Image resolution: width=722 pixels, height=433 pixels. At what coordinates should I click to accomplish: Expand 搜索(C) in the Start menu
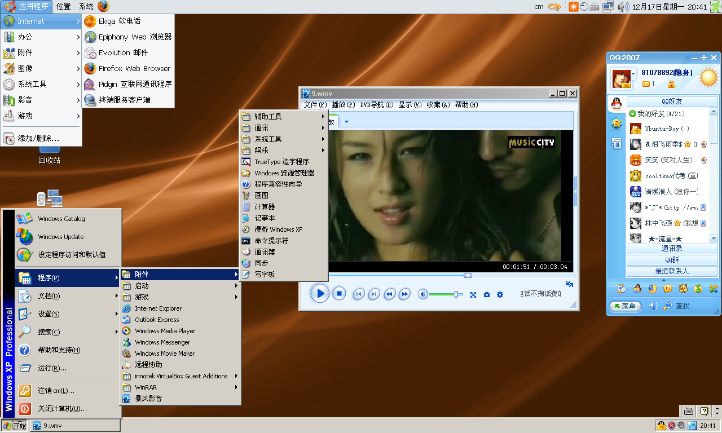(x=68, y=332)
